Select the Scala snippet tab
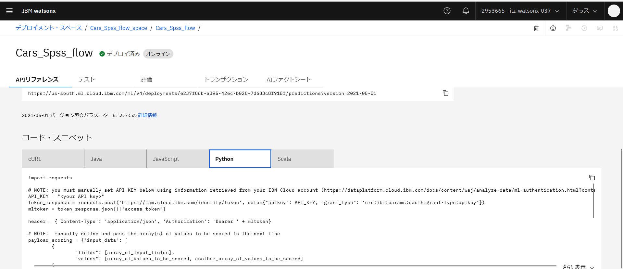Image resolution: width=623 pixels, height=269 pixels. [302, 159]
